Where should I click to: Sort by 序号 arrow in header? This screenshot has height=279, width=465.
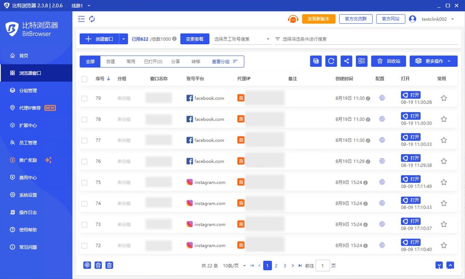pos(109,78)
